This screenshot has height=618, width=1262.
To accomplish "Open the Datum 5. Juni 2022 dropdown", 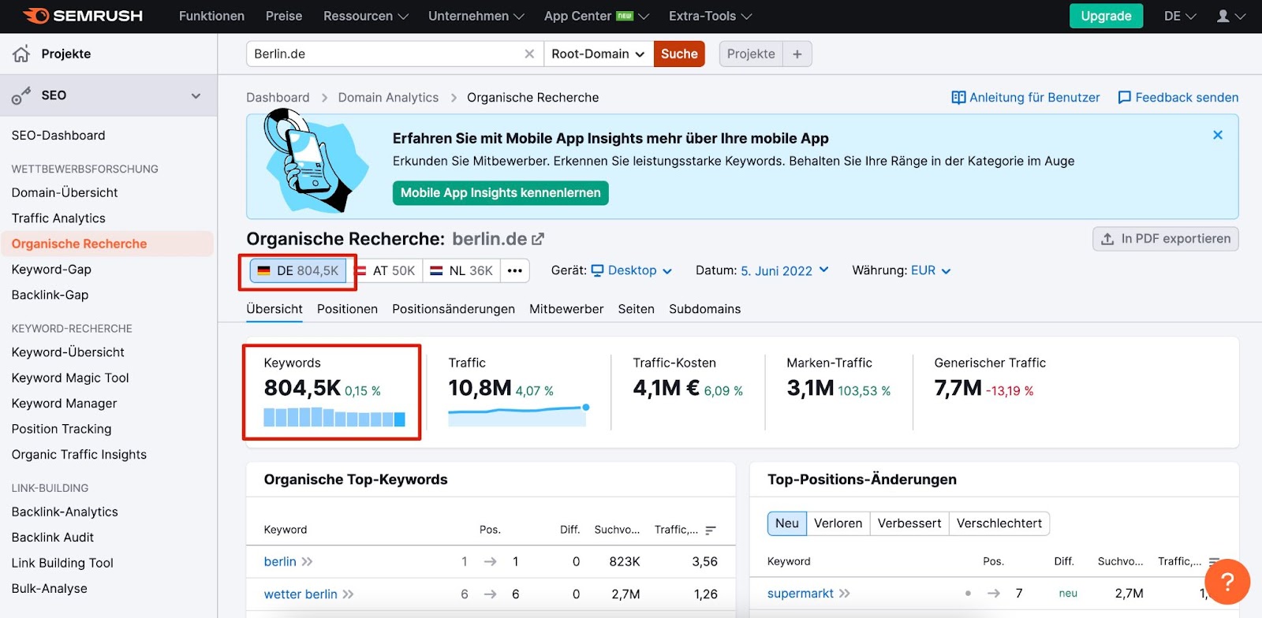I will [785, 270].
